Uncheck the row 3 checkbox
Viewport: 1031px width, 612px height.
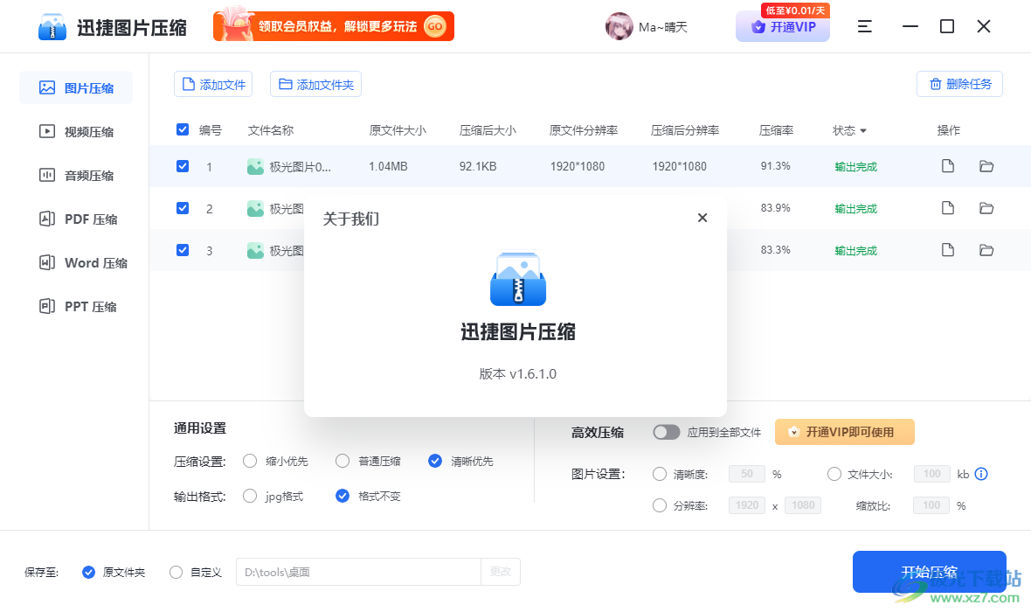click(183, 250)
